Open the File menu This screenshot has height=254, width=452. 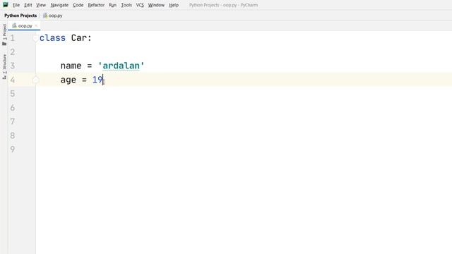16,5
